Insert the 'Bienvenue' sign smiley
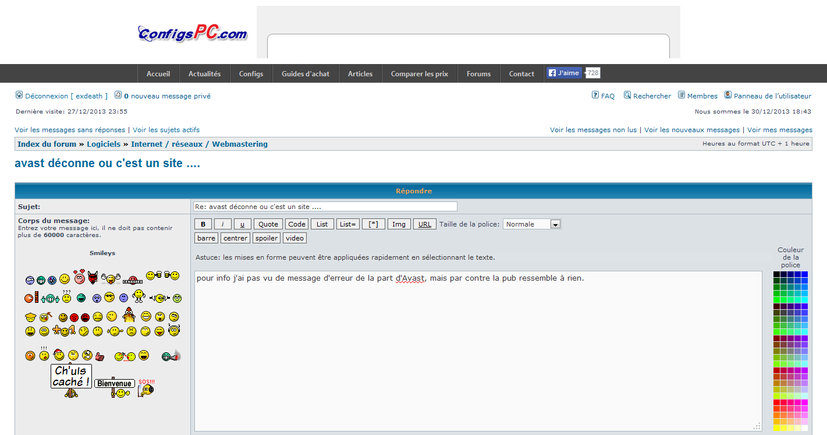 [x=115, y=386]
